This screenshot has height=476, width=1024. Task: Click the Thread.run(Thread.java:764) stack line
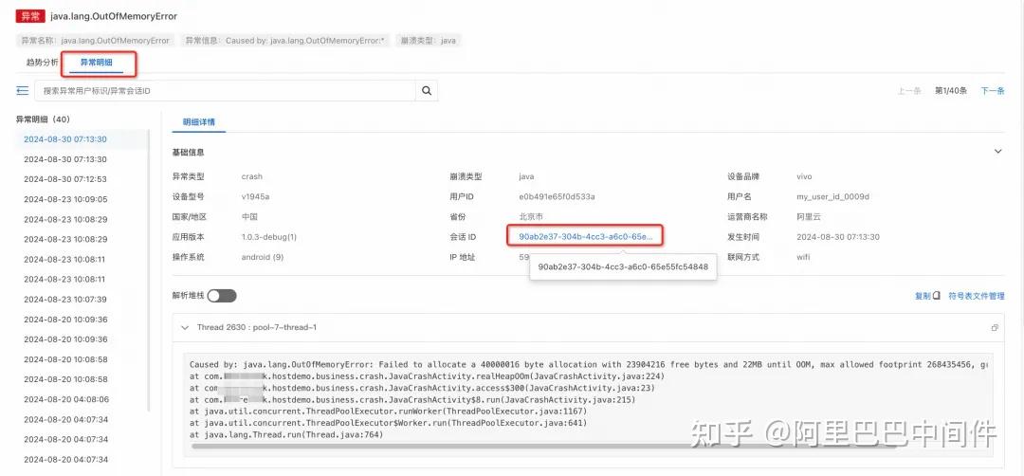pyautogui.click(x=286, y=435)
